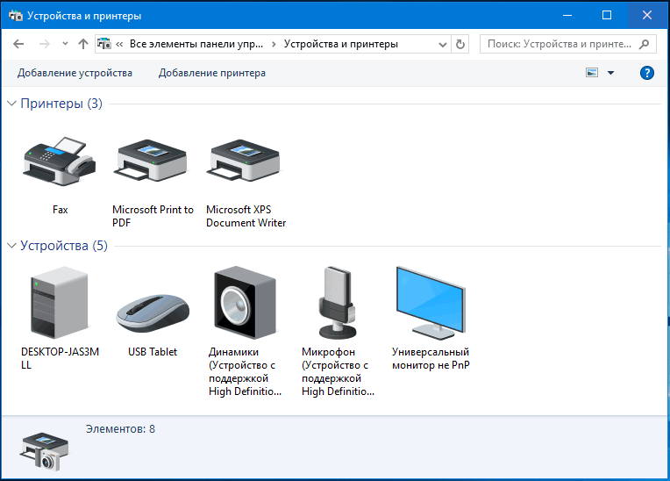Click the search magnifier icon
This screenshot has width=670, height=481.
[644, 44]
